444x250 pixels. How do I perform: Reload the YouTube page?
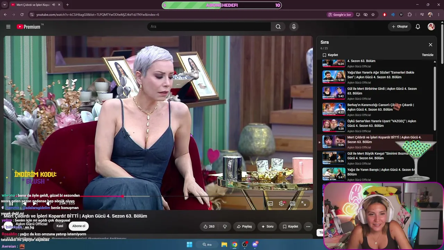[22, 15]
